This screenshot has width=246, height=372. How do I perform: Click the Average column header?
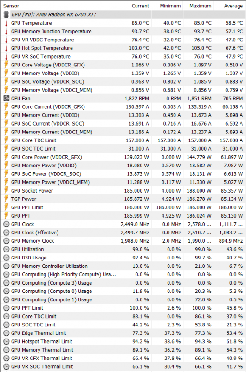(229, 6)
